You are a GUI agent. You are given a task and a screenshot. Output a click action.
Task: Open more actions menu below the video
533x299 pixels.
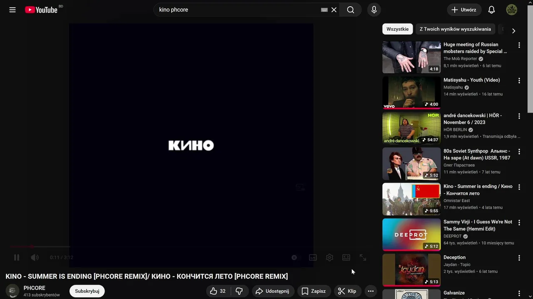(371, 291)
